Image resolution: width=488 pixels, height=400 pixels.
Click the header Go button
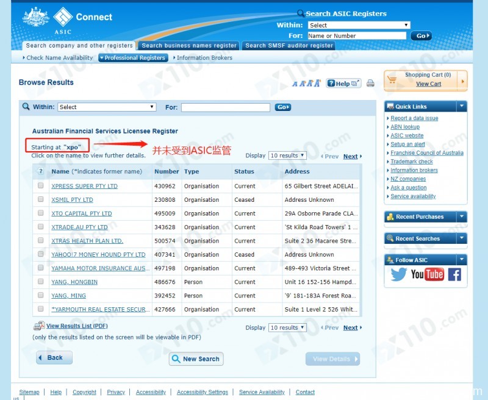click(421, 36)
